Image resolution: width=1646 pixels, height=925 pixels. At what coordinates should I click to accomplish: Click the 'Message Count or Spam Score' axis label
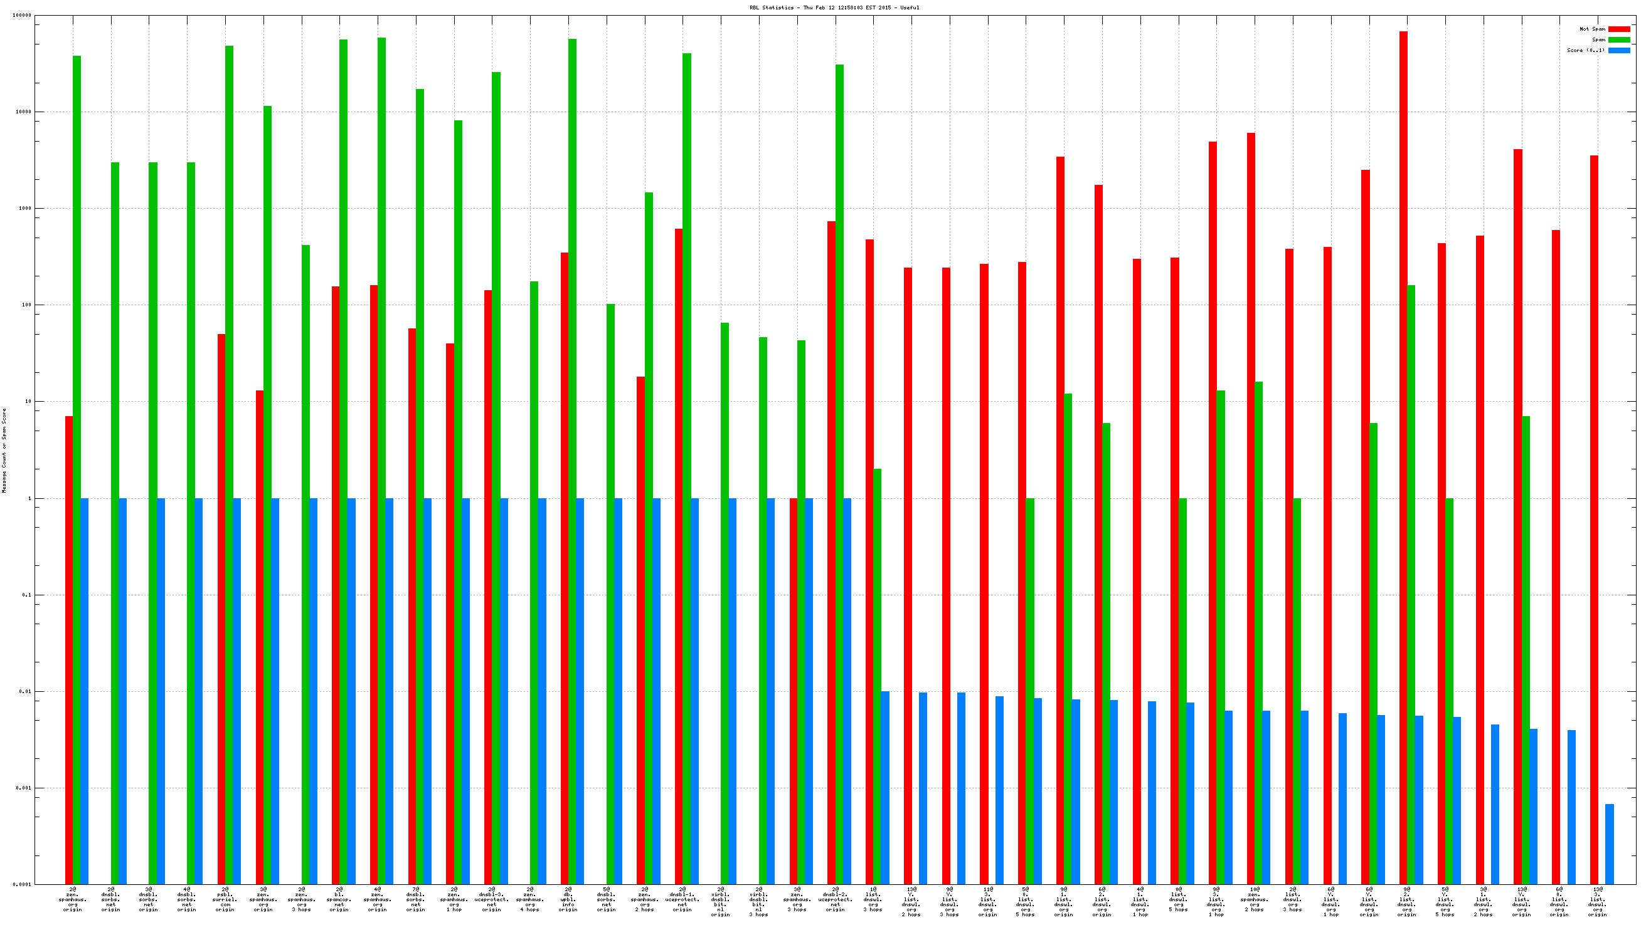click(x=4, y=451)
